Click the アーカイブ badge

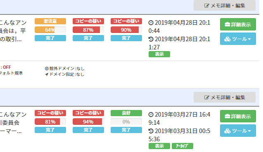pyautogui.click(x=182, y=146)
